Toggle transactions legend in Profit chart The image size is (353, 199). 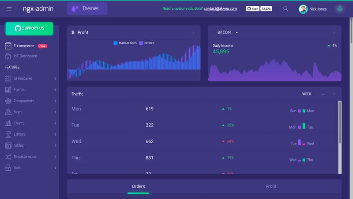click(x=125, y=43)
